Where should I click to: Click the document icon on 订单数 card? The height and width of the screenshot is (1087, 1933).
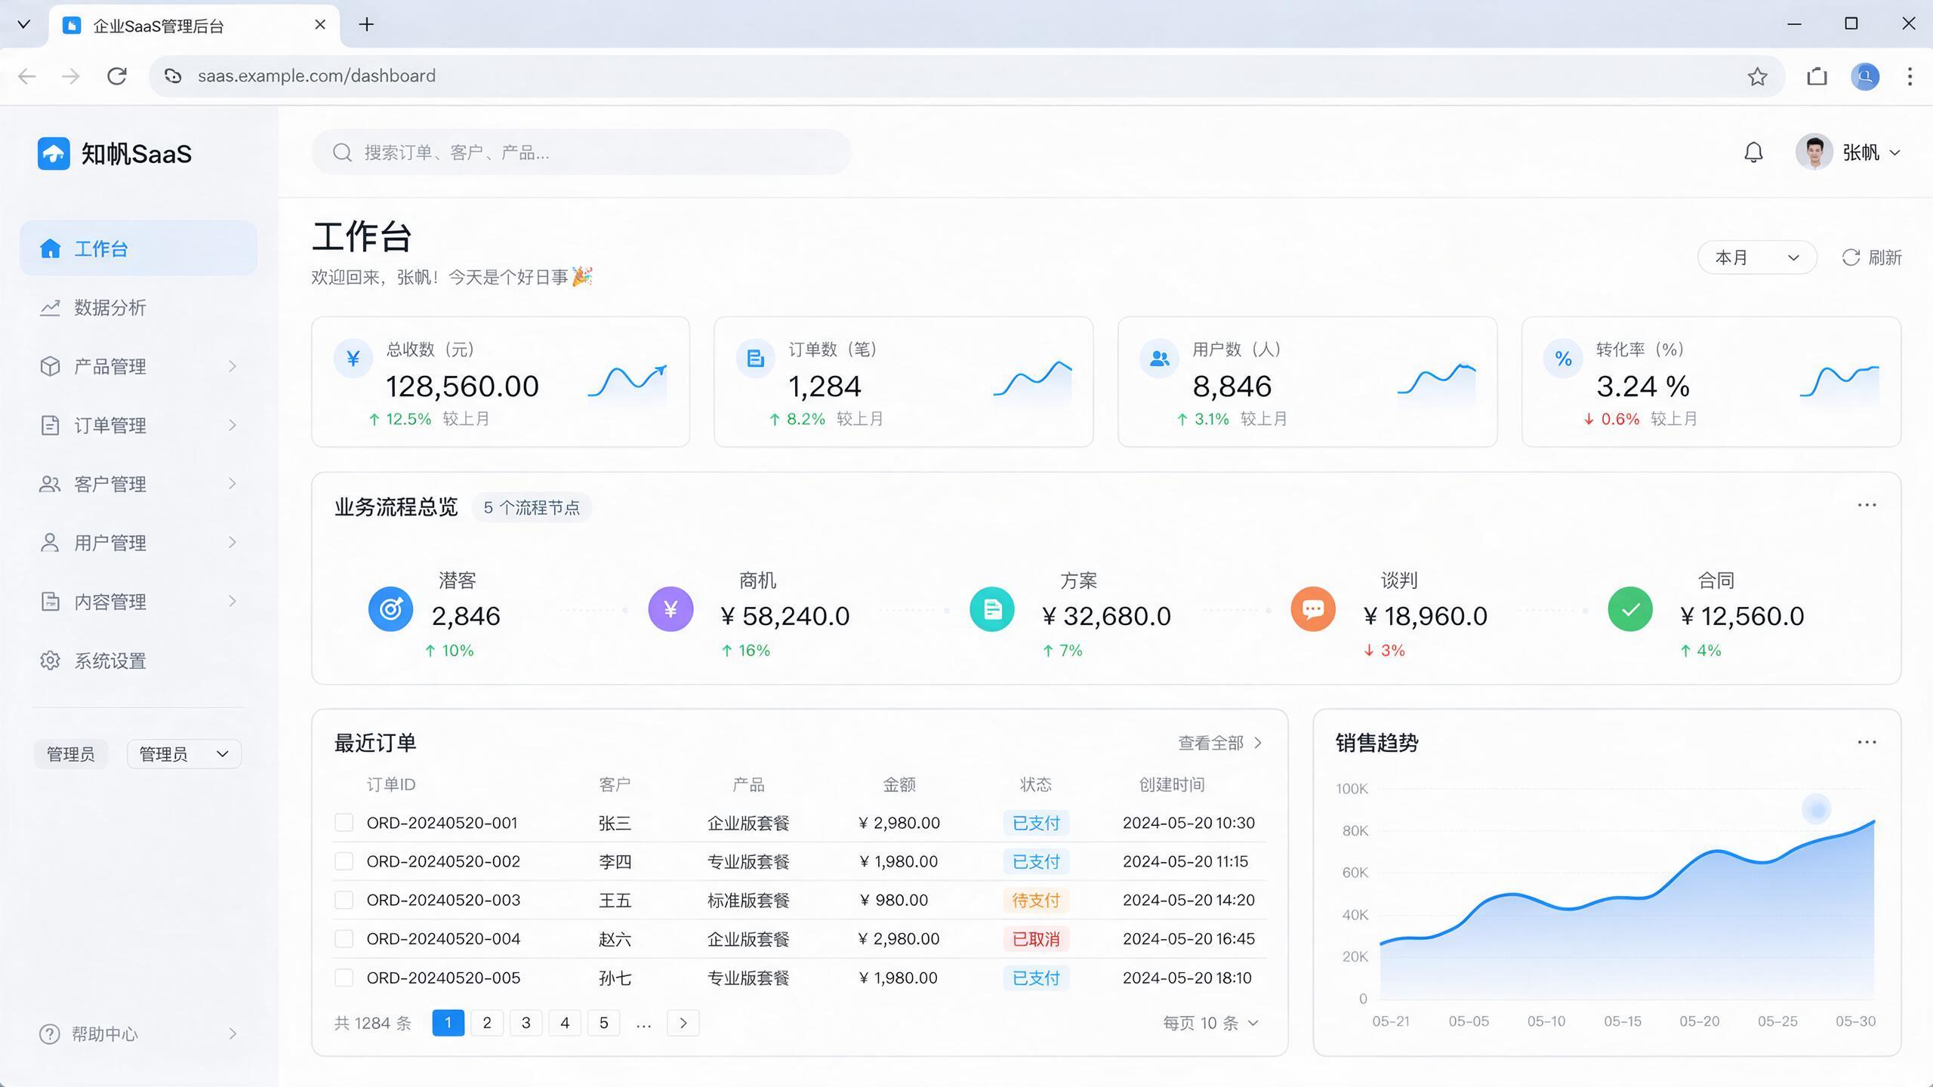pos(755,359)
